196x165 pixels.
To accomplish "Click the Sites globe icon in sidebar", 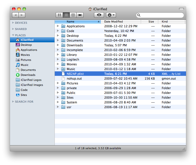I will click(x=18, y=95).
